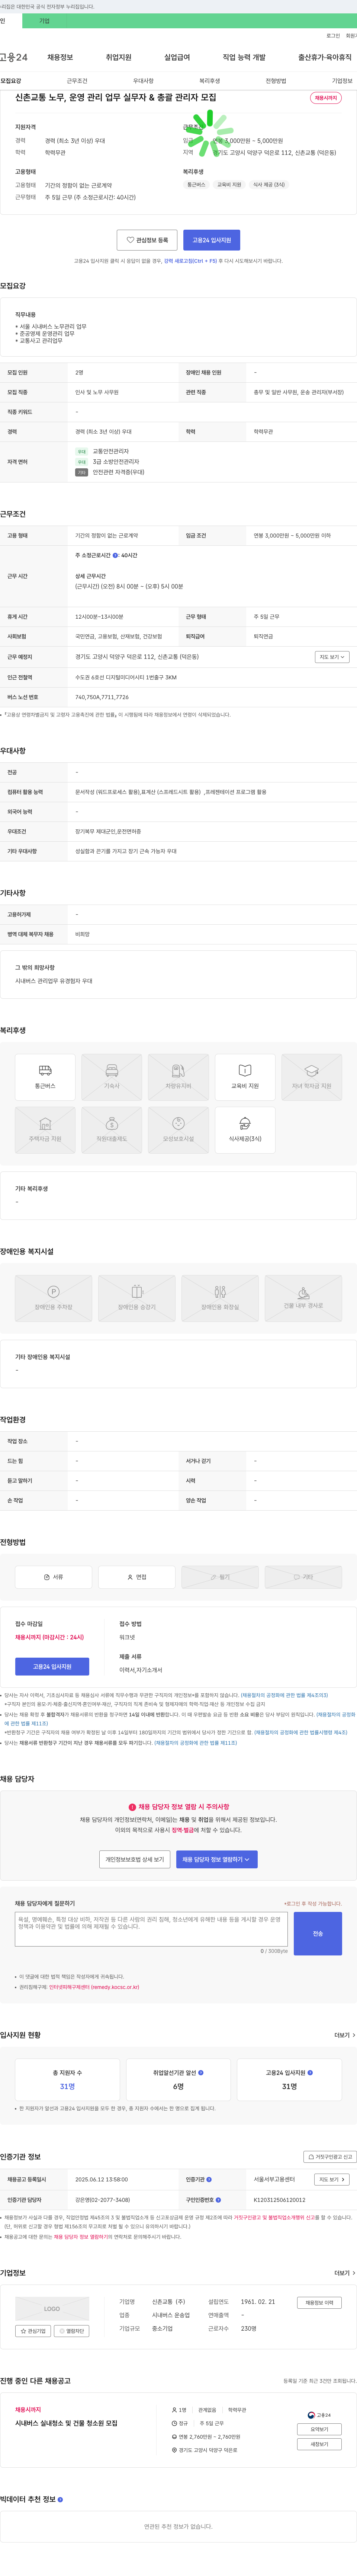This screenshot has width=357, height=2576.
Task: Open the 직업 능력 개발 menu
Action: (x=244, y=57)
